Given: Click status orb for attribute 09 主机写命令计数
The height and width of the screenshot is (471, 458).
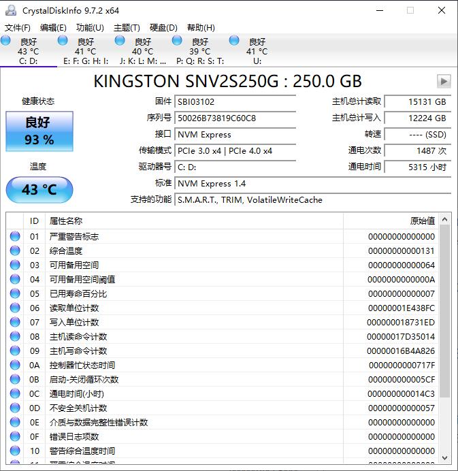Looking at the screenshot, I should [15, 351].
